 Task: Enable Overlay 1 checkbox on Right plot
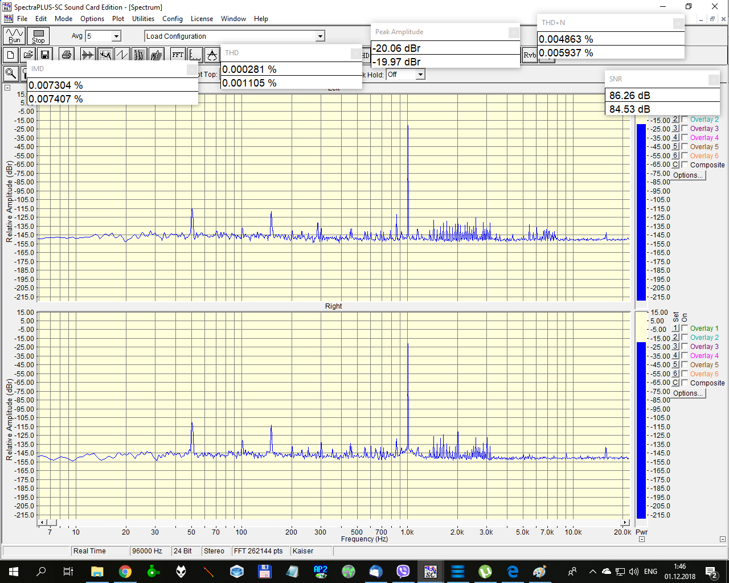685,328
